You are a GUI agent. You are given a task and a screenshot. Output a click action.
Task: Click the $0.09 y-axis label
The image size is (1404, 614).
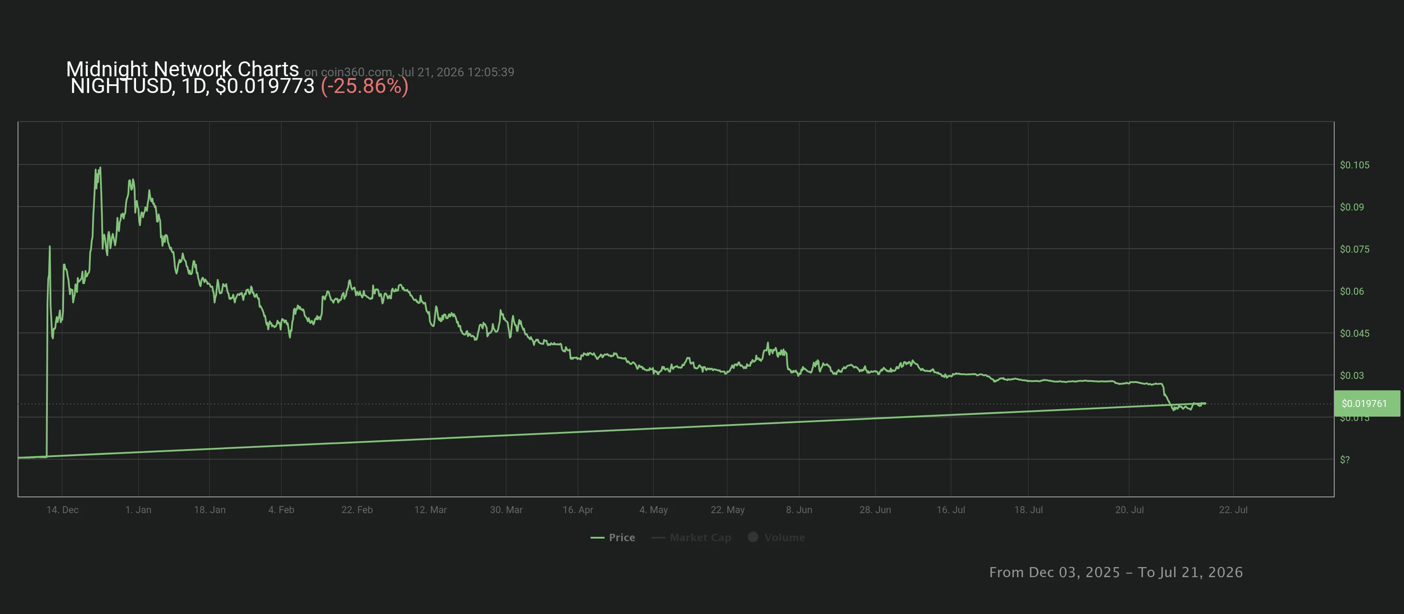pos(1352,207)
